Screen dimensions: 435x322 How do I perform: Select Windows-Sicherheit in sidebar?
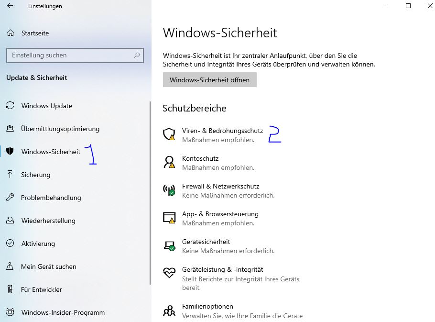[51, 152]
